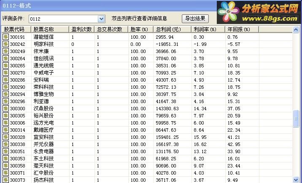This screenshot has width=302, height=183.
Task: Click the stock icon beside 300314
Action: [x=5, y=130]
